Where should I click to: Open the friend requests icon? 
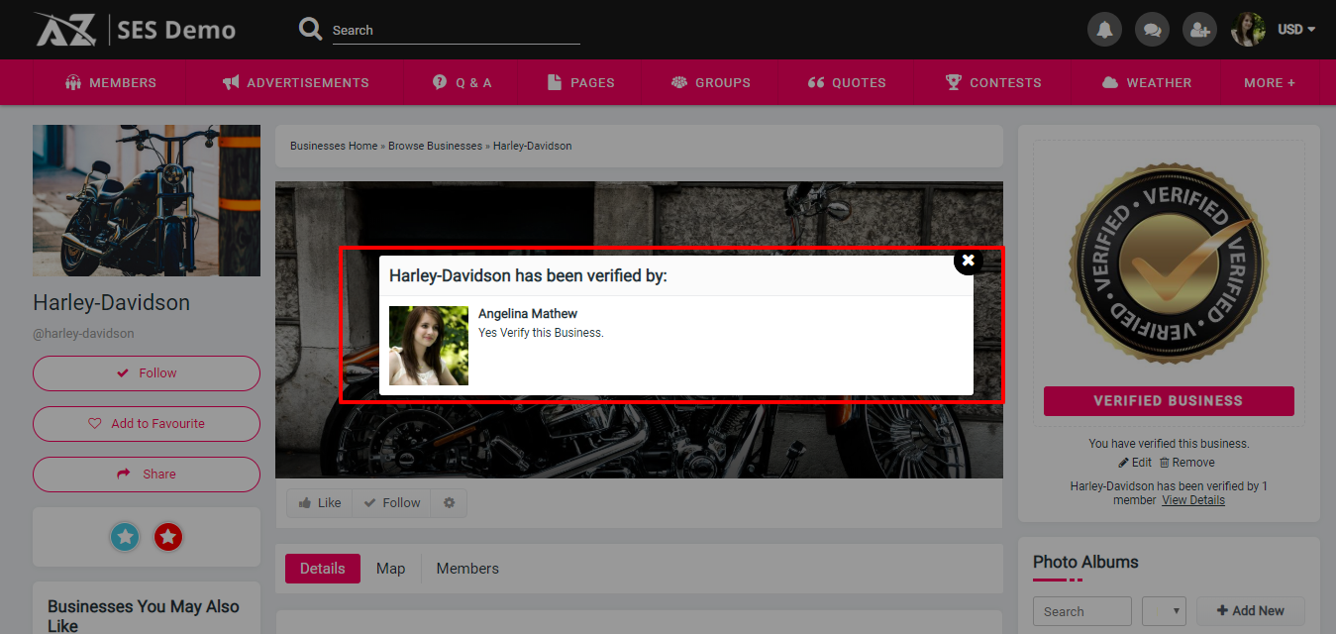click(1199, 30)
